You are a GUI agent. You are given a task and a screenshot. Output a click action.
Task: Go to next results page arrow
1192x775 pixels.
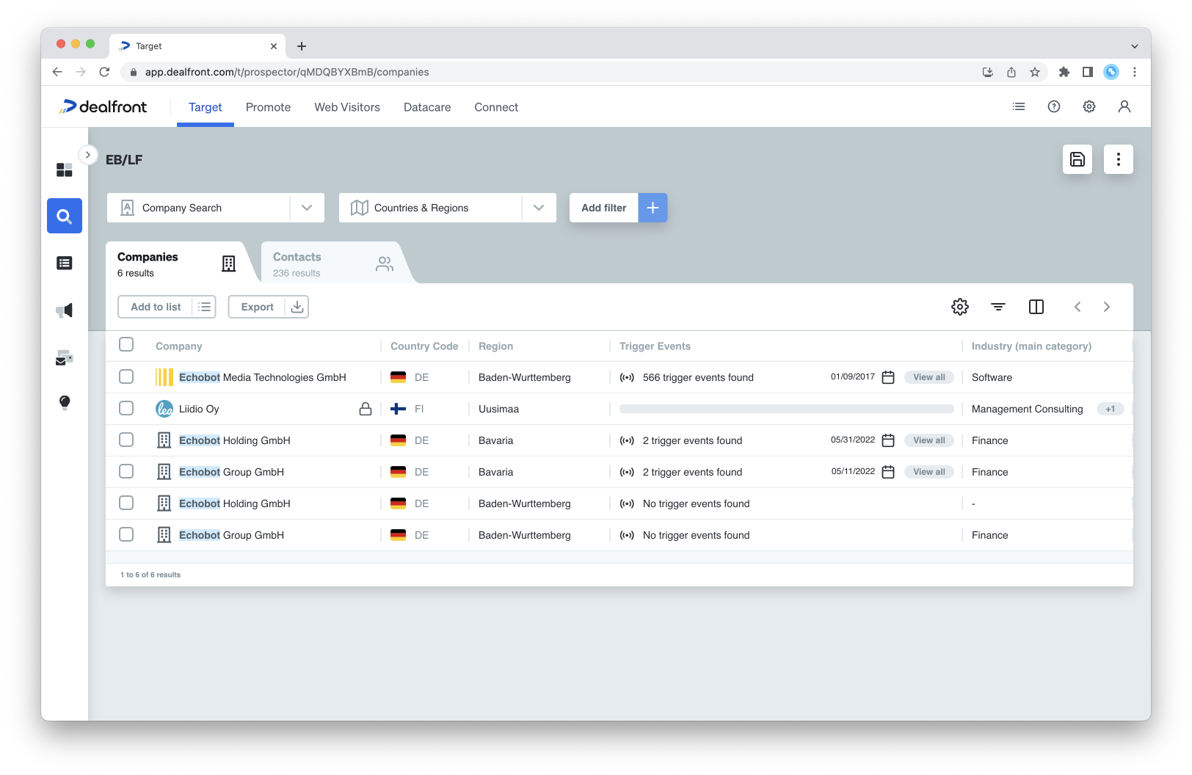(x=1107, y=307)
